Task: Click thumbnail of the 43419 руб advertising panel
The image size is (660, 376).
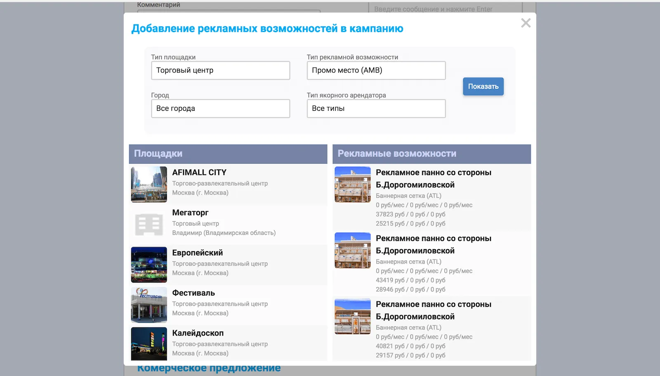Action: tap(353, 250)
